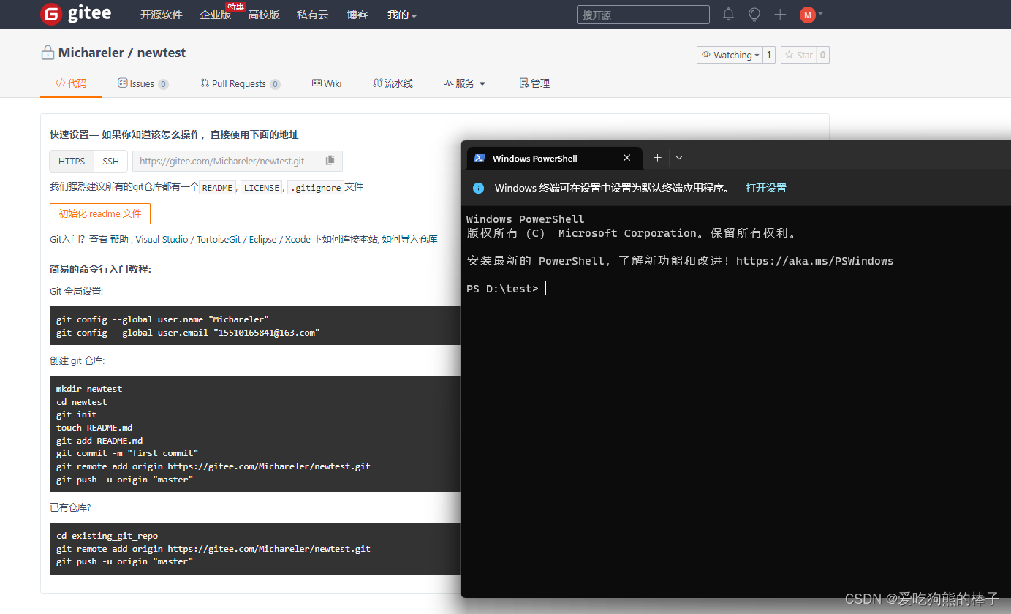Open the 我的 dropdown menu

402,15
